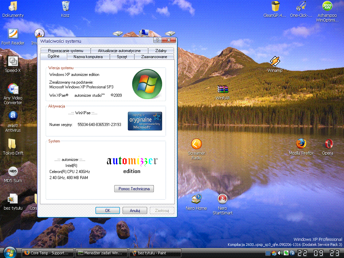Screen dimensions: 344x258
Task: Open Pomoc Techniczna support information
Action: (x=134, y=189)
